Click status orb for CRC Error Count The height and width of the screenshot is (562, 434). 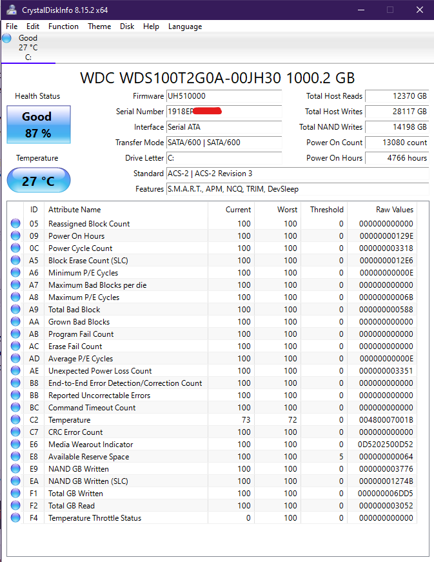[x=15, y=432]
